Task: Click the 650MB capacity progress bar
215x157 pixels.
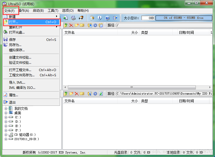Action: [x=184, y=18]
